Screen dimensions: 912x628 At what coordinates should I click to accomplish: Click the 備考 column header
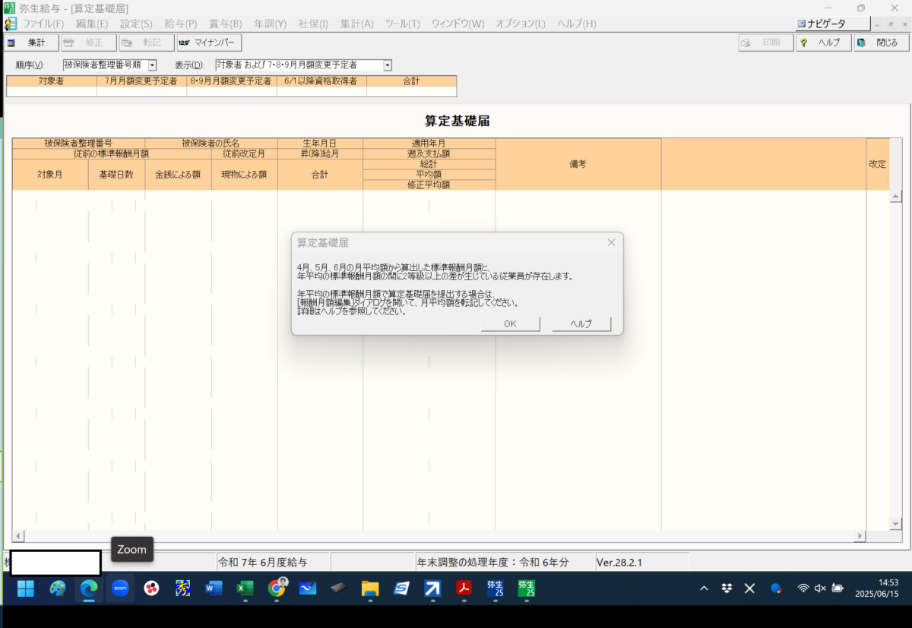pyautogui.click(x=578, y=164)
